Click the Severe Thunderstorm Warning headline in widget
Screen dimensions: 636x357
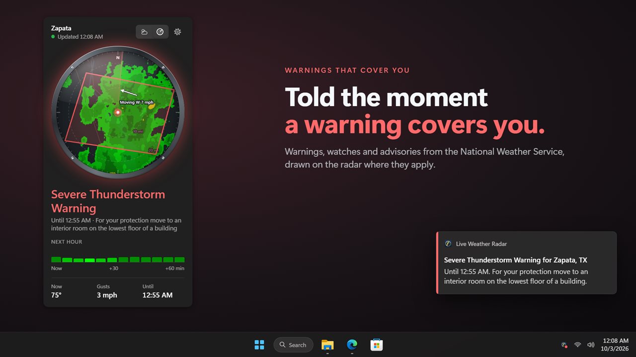pos(108,201)
